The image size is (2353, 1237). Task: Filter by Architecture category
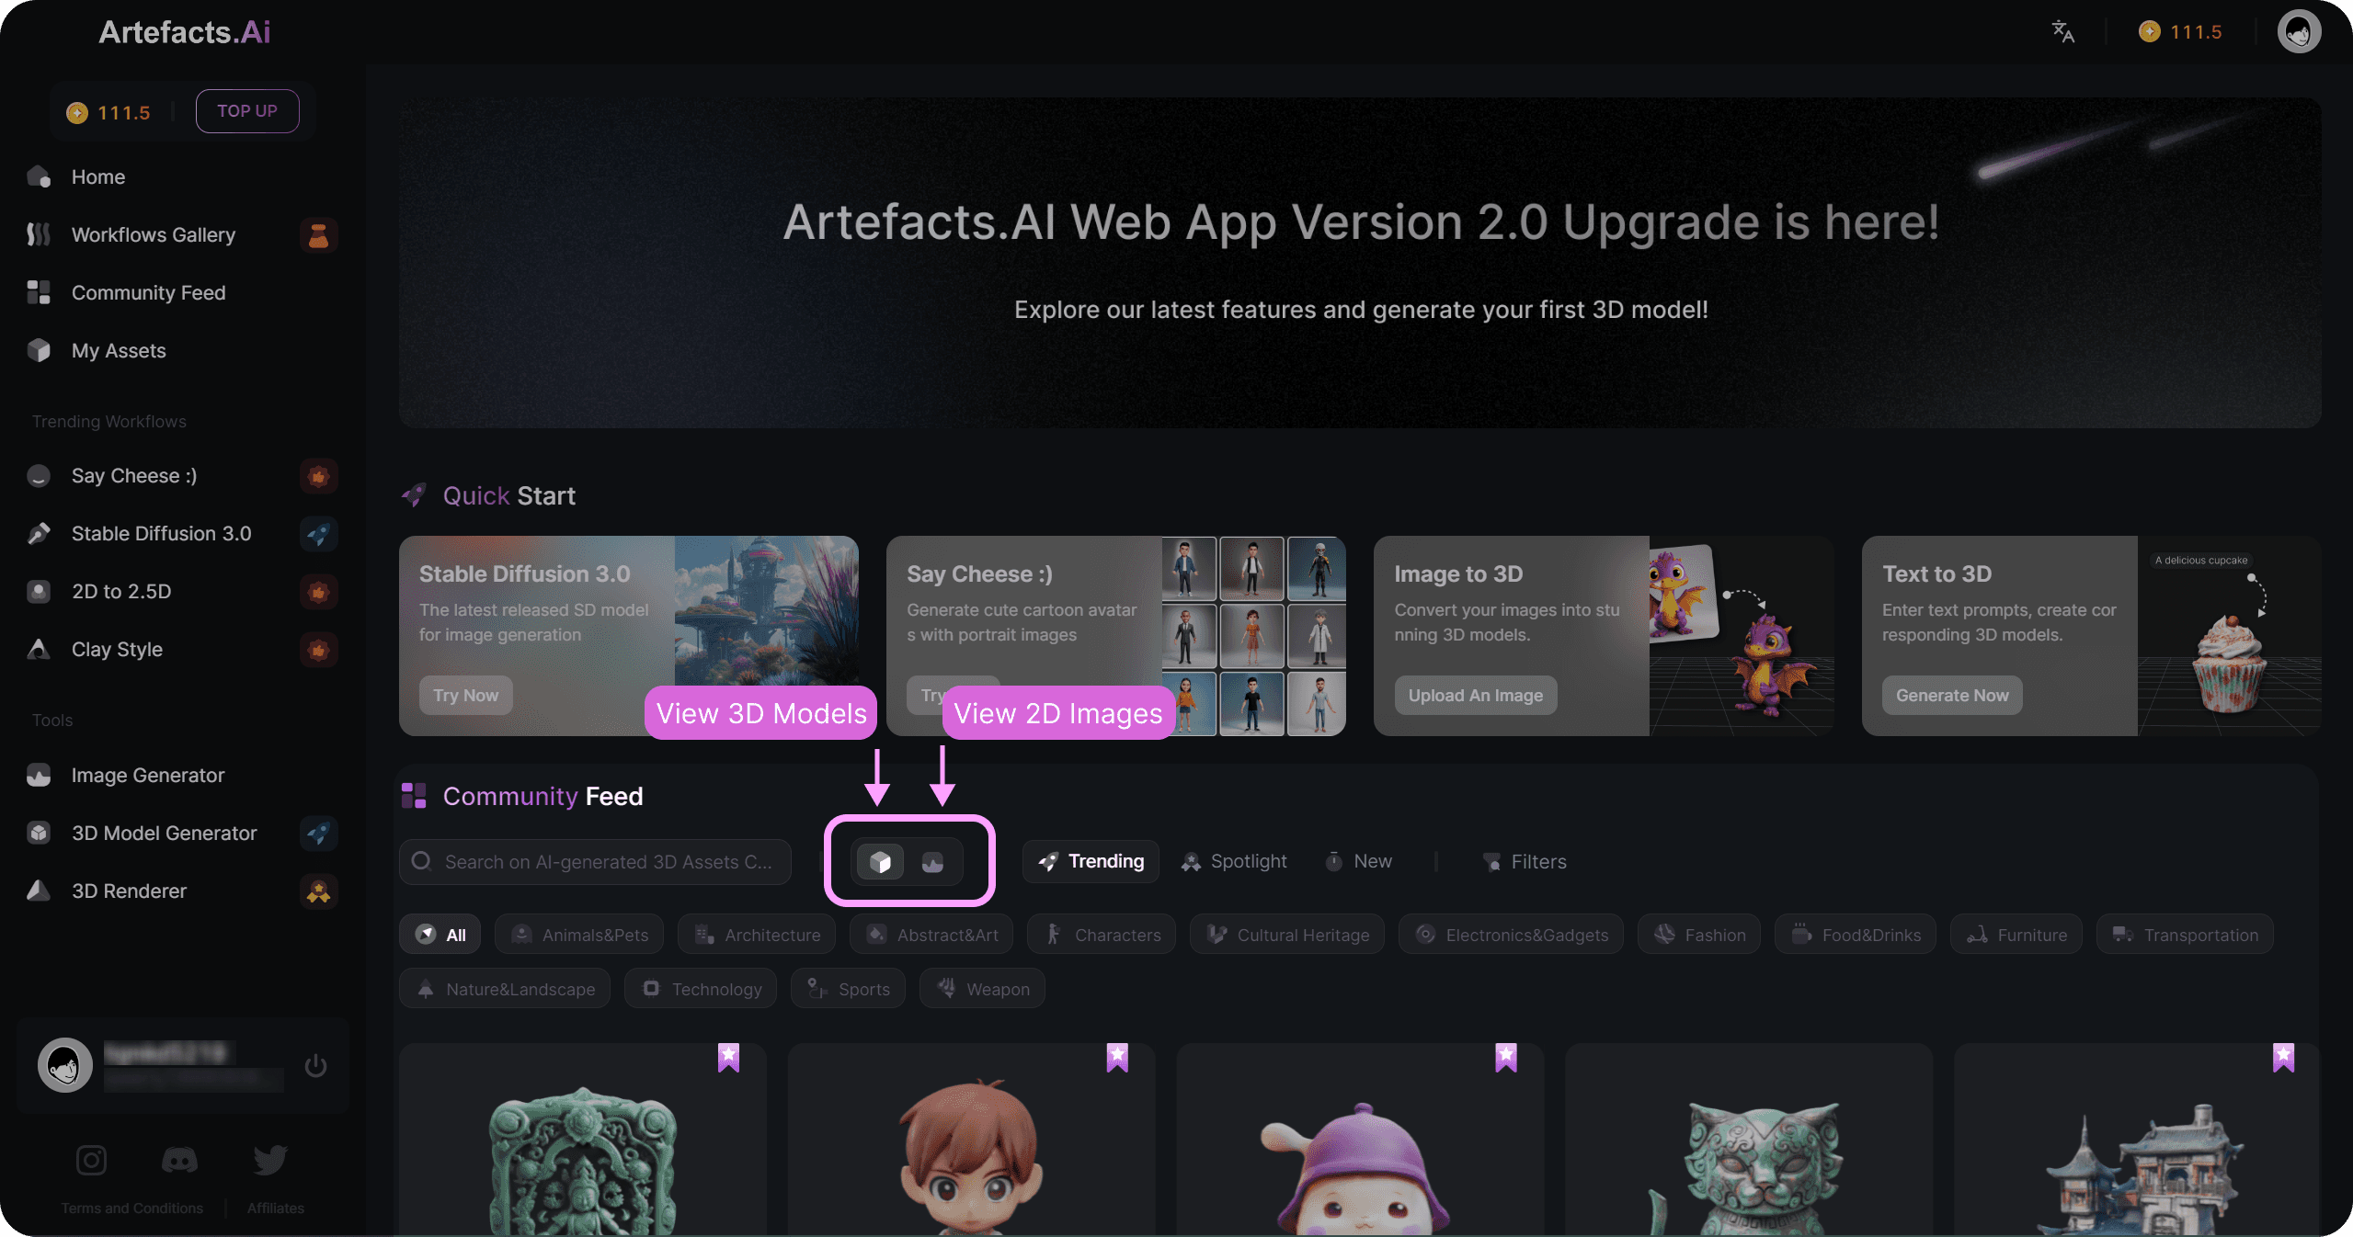pyautogui.click(x=757, y=935)
